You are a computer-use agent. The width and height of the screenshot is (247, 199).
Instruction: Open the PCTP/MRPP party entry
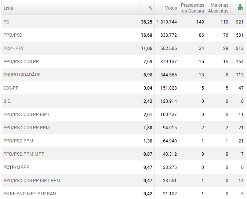[x=16, y=167]
